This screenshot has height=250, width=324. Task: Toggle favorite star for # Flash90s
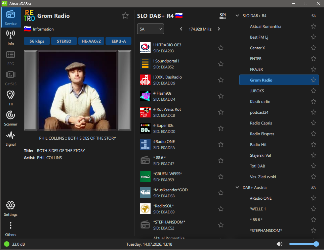click(221, 96)
